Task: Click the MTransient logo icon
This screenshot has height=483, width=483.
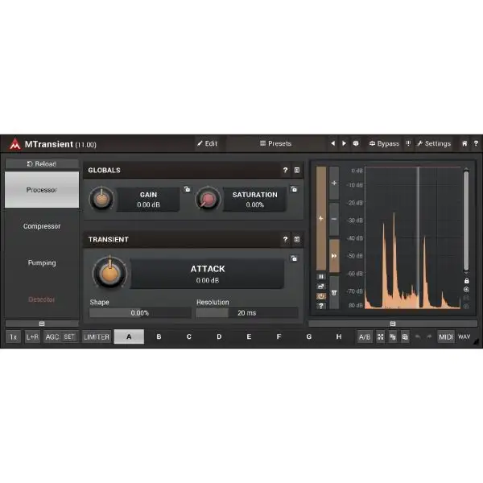Action: [x=14, y=144]
